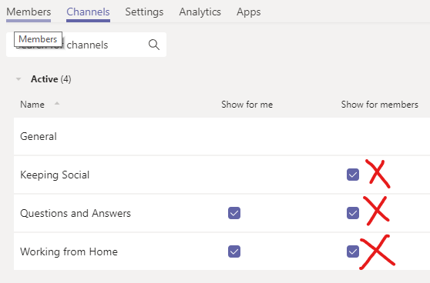Open the Settings tab
This screenshot has height=283, width=430.
(x=144, y=12)
